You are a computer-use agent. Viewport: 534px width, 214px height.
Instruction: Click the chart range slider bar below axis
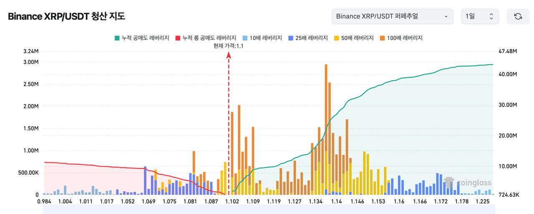[x=268, y=209]
